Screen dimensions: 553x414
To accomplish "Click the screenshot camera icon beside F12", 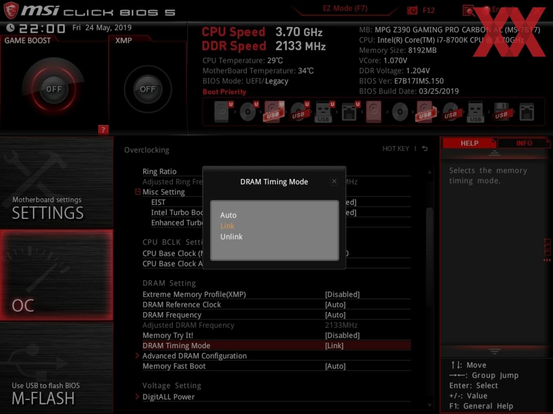I will point(412,10).
